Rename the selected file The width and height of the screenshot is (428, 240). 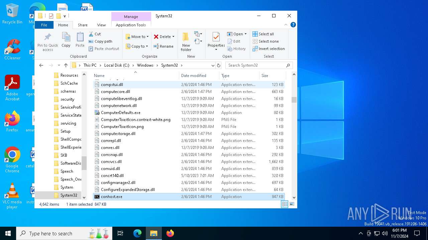coord(164,46)
